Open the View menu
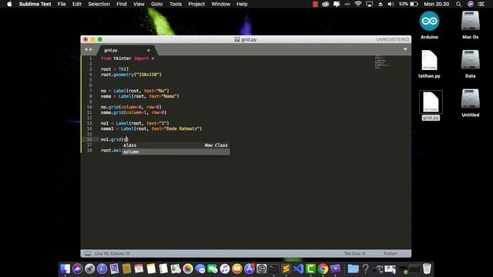493x277 pixels. pos(139,4)
